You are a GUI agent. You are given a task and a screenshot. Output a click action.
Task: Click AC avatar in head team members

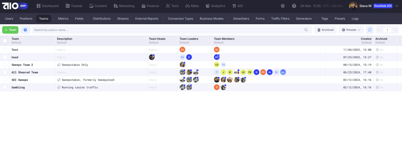[x=217, y=57]
